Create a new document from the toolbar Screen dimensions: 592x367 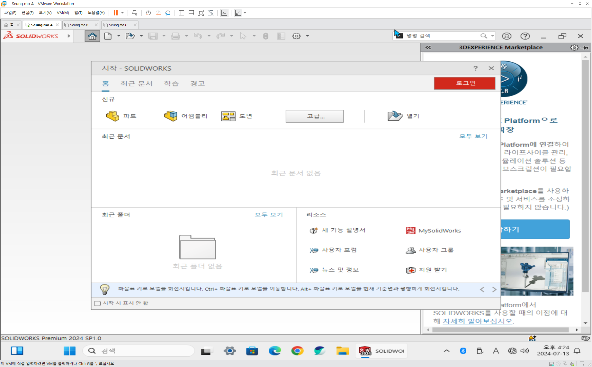pos(108,36)
